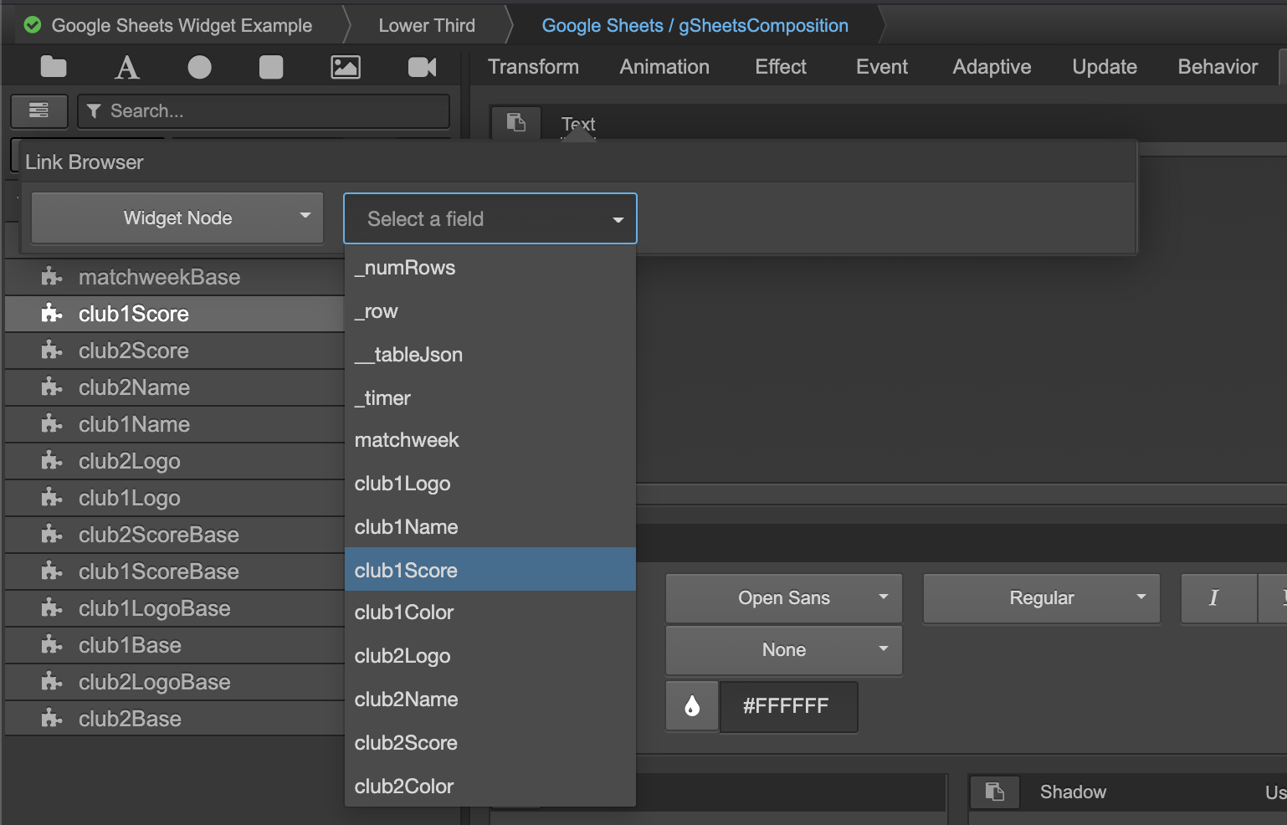The width and height of the screenshot is (1287, 825).
Task: Click the node Search field
Action: pos(264,110)
